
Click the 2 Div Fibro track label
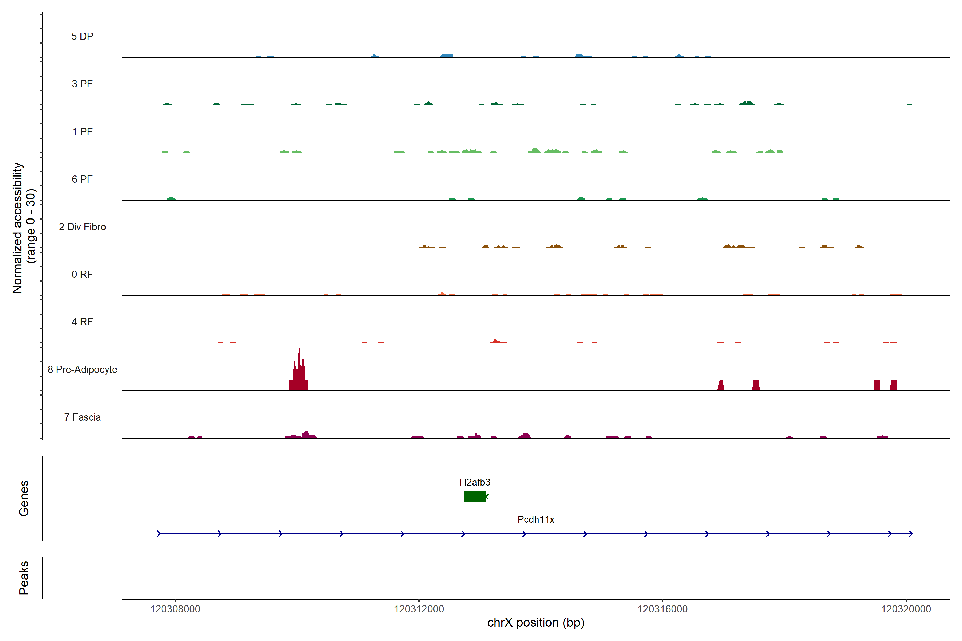(x=82, y=227)
